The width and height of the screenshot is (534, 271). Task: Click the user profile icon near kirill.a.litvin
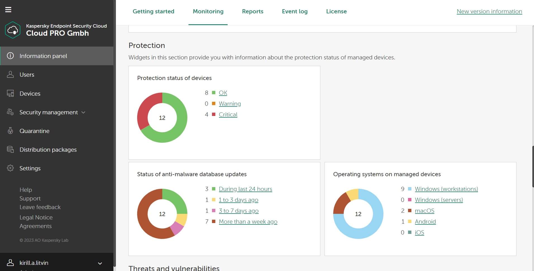(10, 263)
